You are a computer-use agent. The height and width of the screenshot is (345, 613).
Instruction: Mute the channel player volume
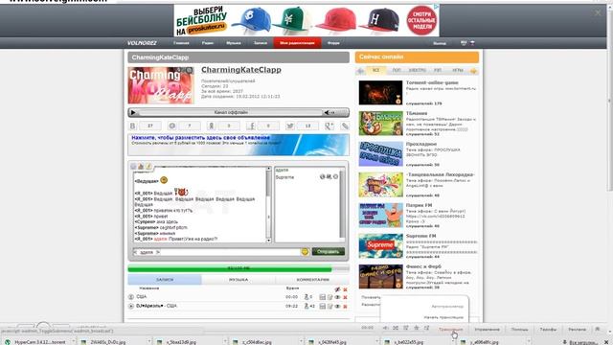[327, 113]
